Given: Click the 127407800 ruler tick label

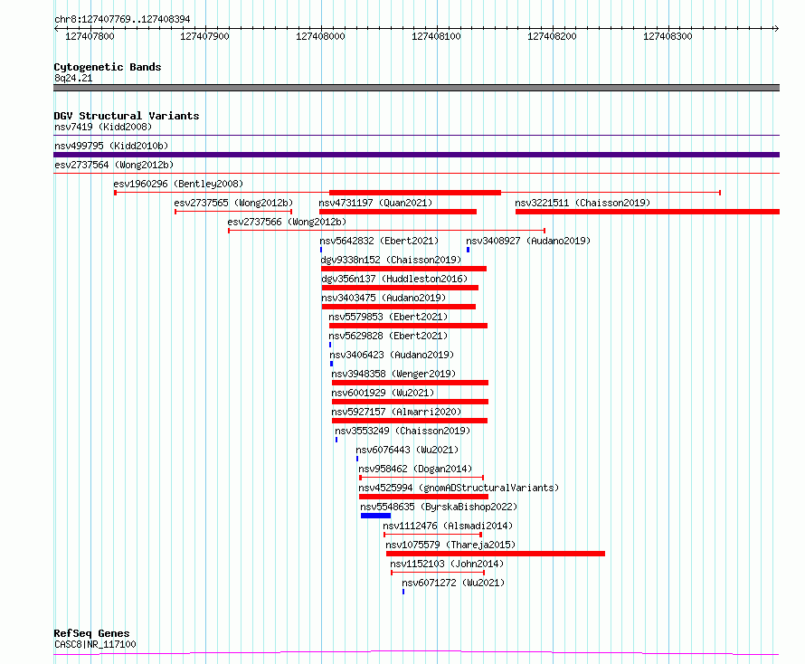Looking at the screenshot, I should (x=90, y=36).
